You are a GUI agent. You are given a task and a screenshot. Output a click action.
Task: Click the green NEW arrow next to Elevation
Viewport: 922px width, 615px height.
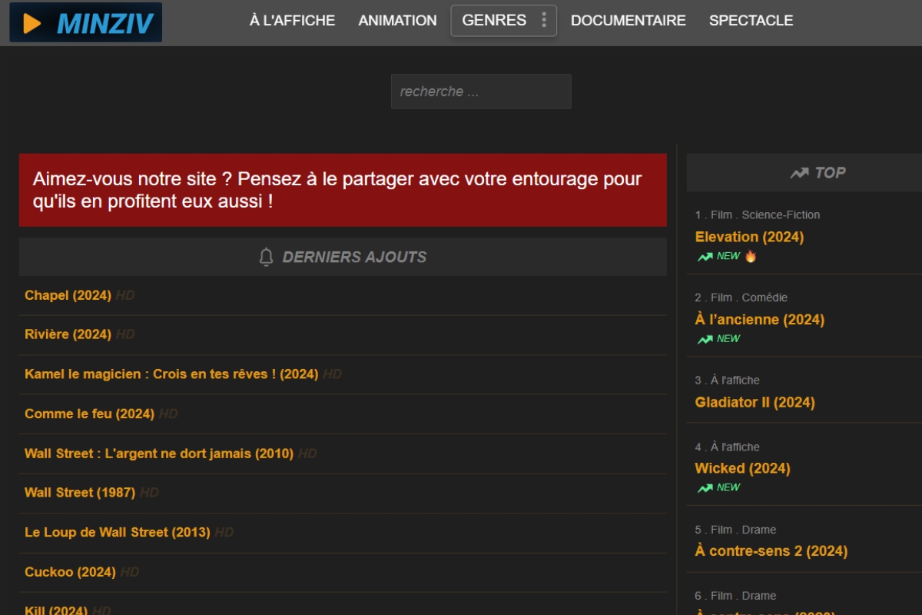coord(704,255)
